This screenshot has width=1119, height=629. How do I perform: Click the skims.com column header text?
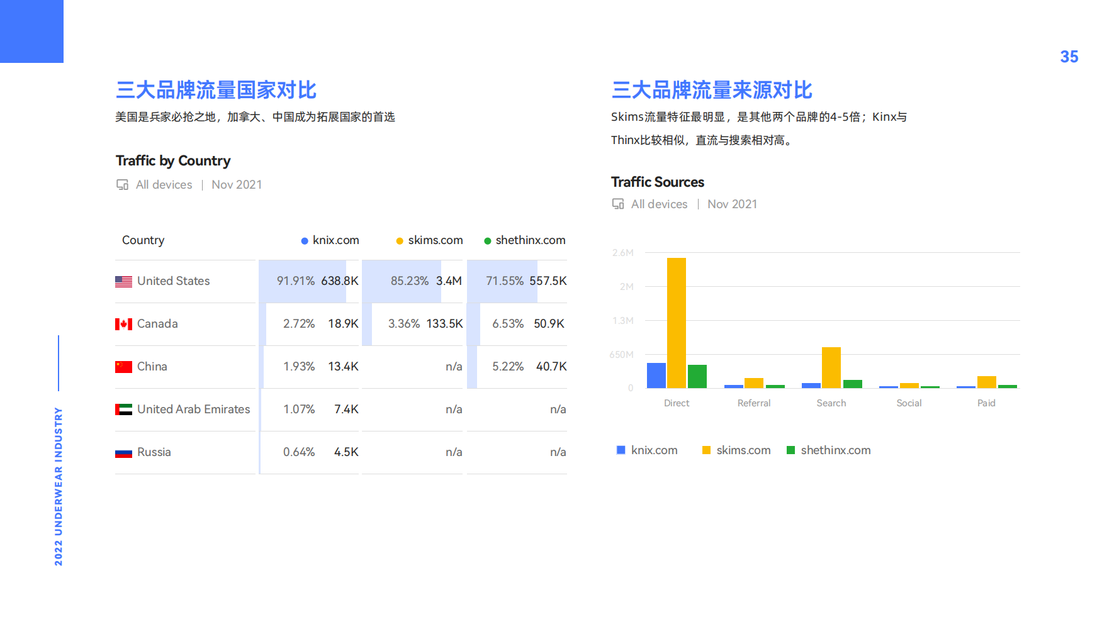click(x=436, y=240)
